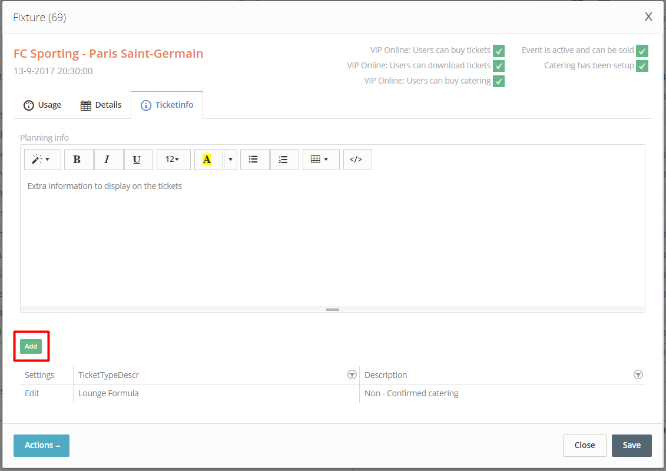The image size is (666, 471).
Task: Open the font size 12 dropdown
Action: click(x=173, y=160)
